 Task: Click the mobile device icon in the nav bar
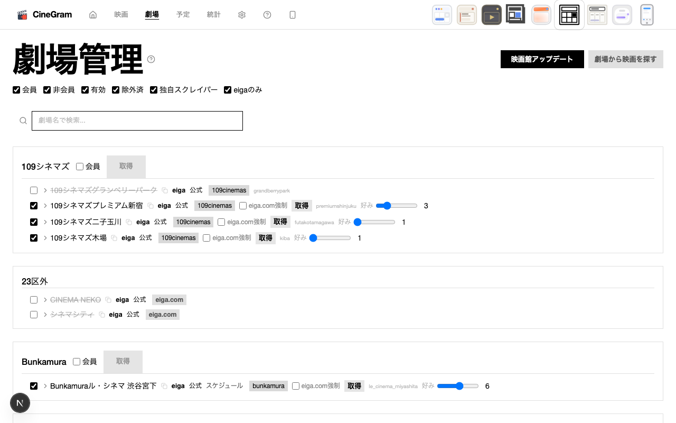point(292,14)
